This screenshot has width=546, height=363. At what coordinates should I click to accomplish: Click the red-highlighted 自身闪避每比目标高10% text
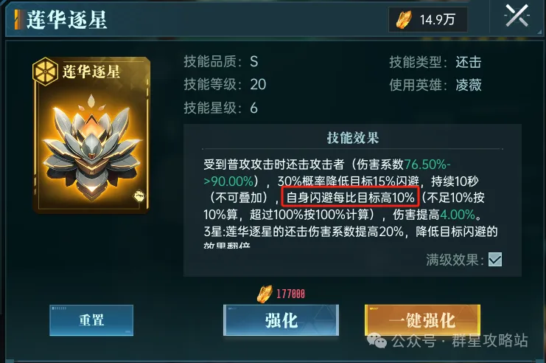(350, 198)
